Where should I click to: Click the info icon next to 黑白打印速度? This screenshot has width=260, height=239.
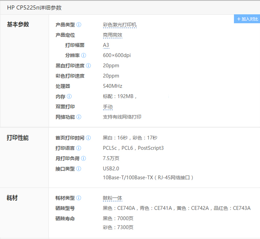pyautogui.click(x=89, y=66)
